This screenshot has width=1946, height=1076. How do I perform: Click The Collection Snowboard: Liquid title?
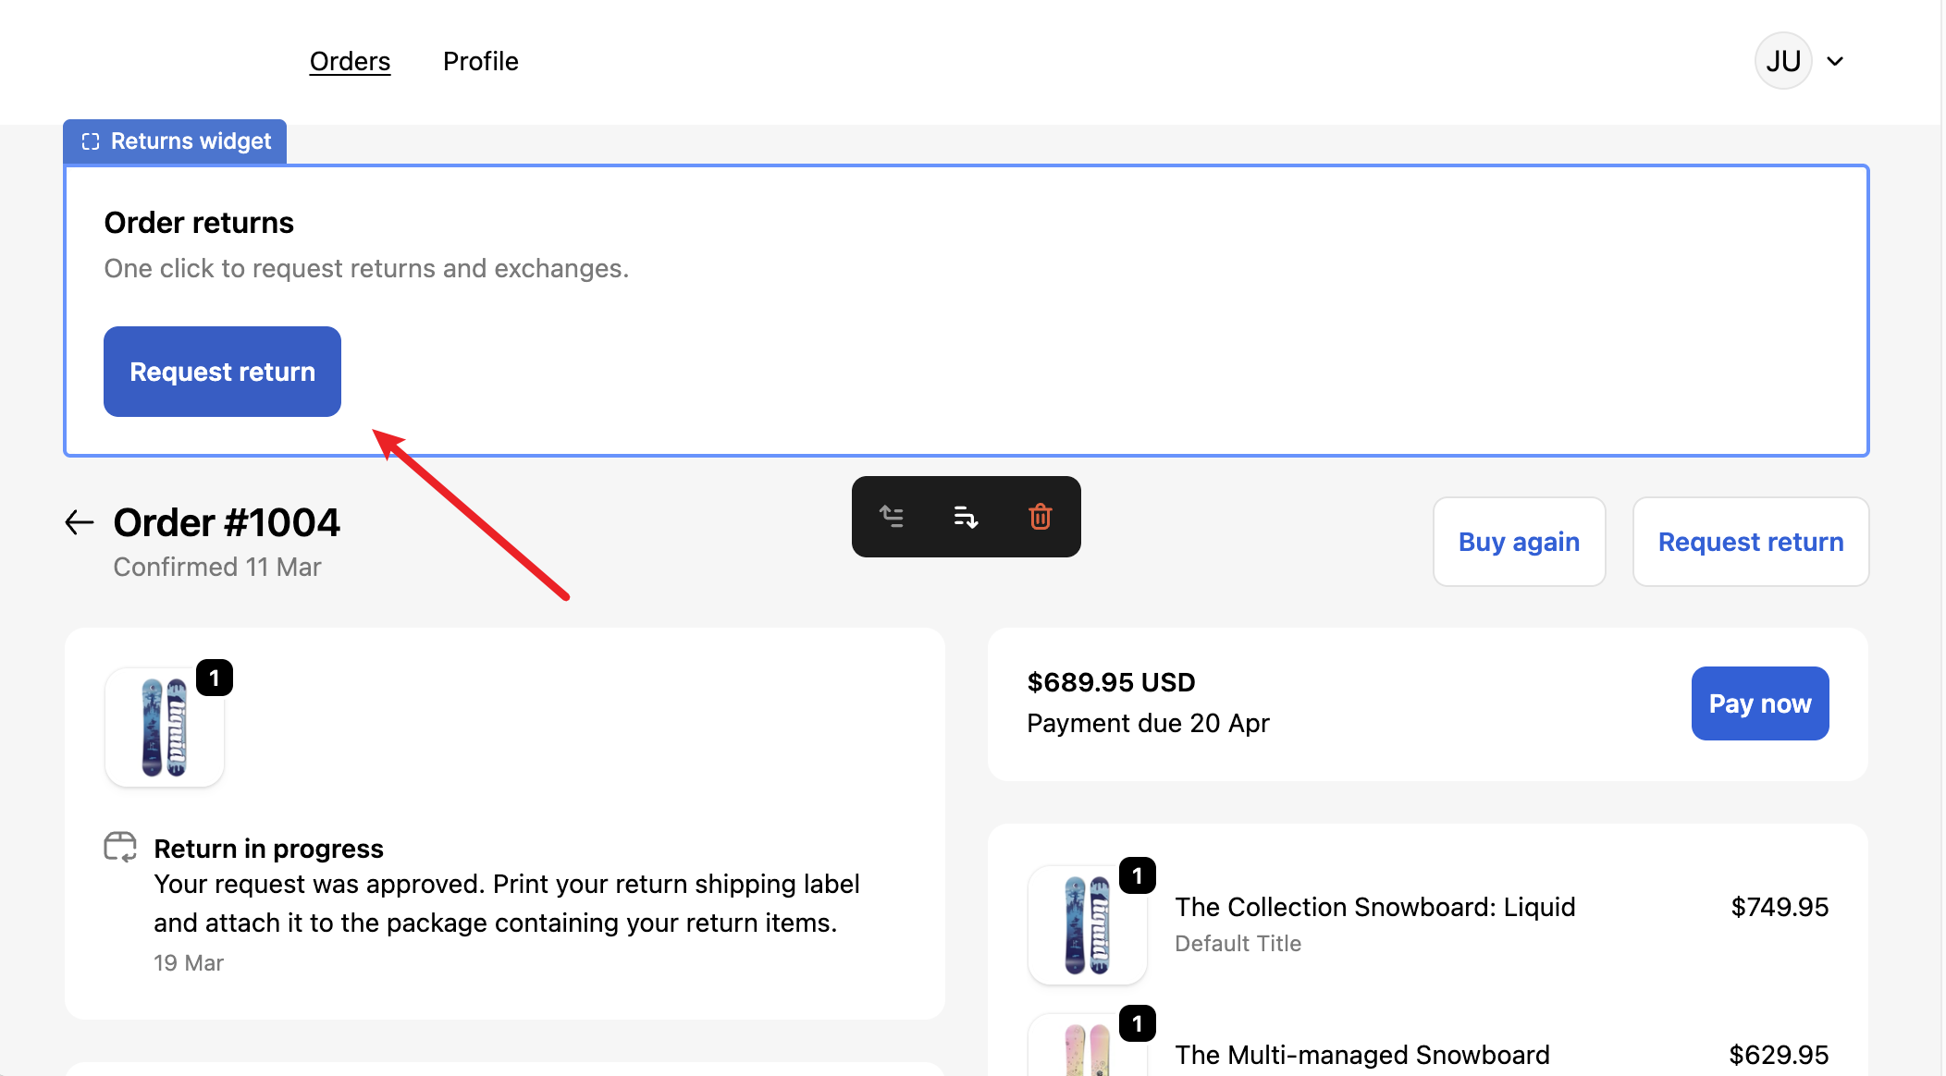[x=1374, y=907]
